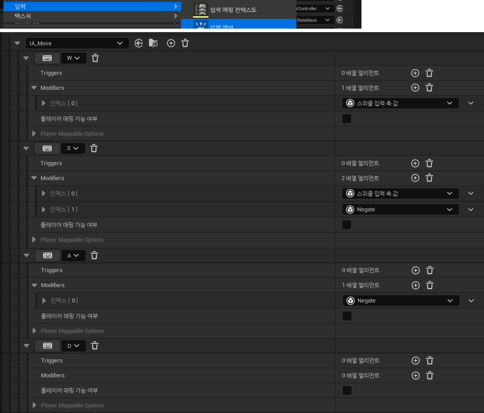Viewport: 484px width, 413px height.
Task: Enable 플레이어 매핑 가능 여부 for the S key
Action: coord(346,225)
